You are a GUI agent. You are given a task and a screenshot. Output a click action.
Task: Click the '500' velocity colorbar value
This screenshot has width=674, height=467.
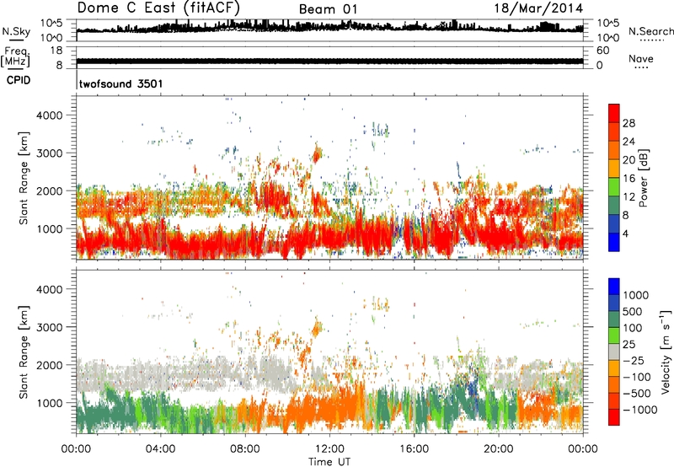tap(632, 312)
